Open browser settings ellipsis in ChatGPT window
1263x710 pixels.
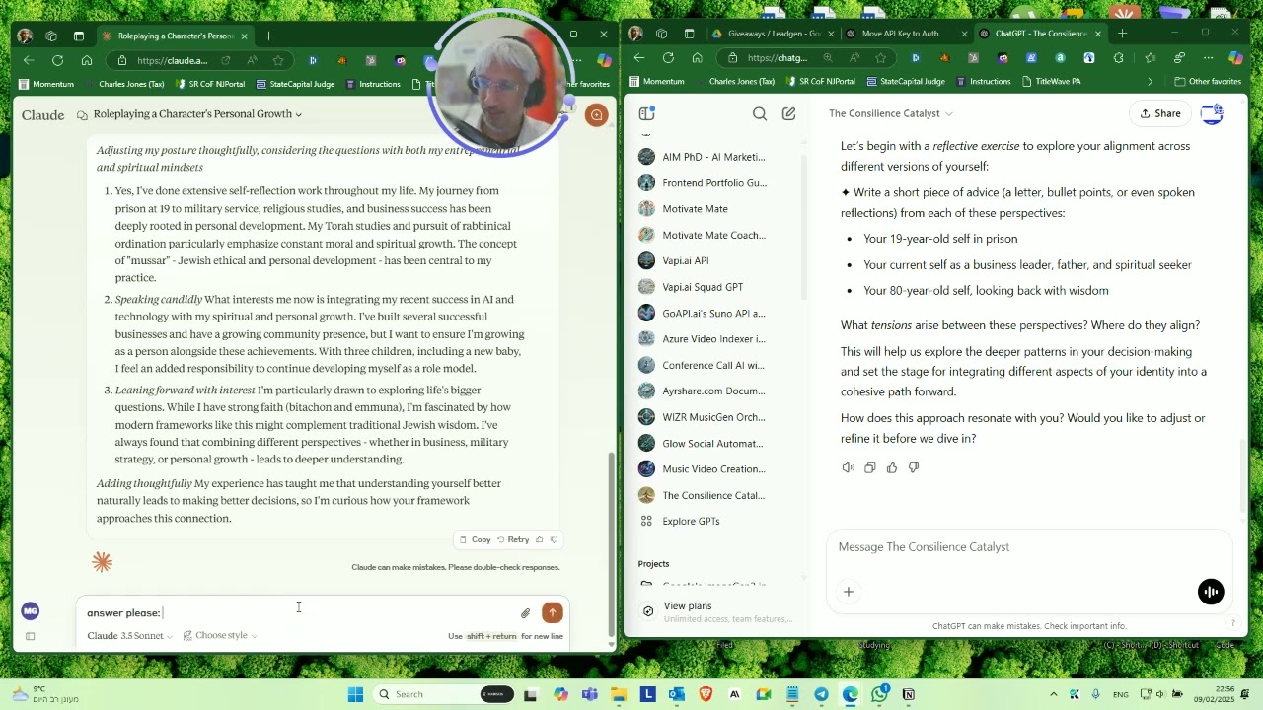[x=1208, y=58]
